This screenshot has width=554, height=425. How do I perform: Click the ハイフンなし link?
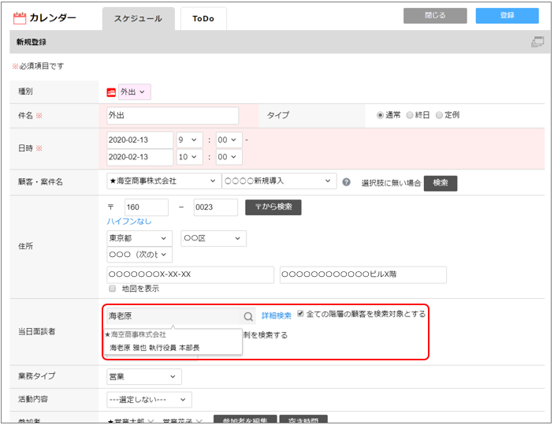click(x=129, y=222)
